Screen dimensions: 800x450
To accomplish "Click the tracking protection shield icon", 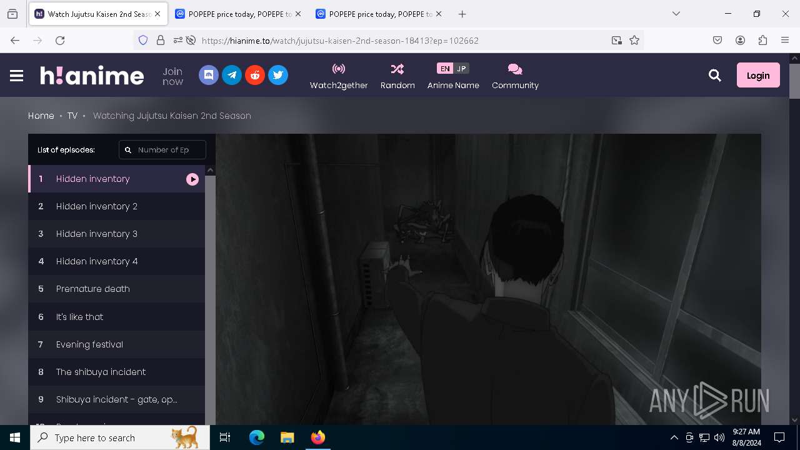I will (x=143, y=40).
